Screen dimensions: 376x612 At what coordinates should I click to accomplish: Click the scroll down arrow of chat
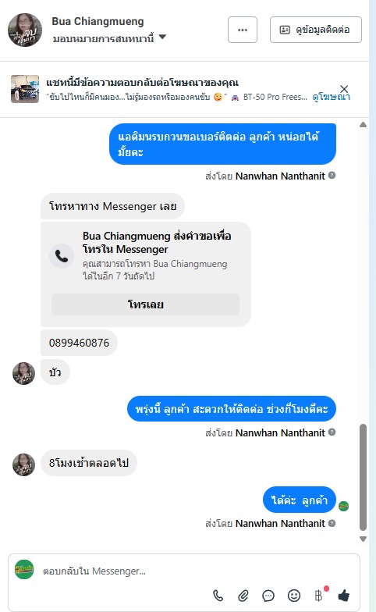click(363, 539)
